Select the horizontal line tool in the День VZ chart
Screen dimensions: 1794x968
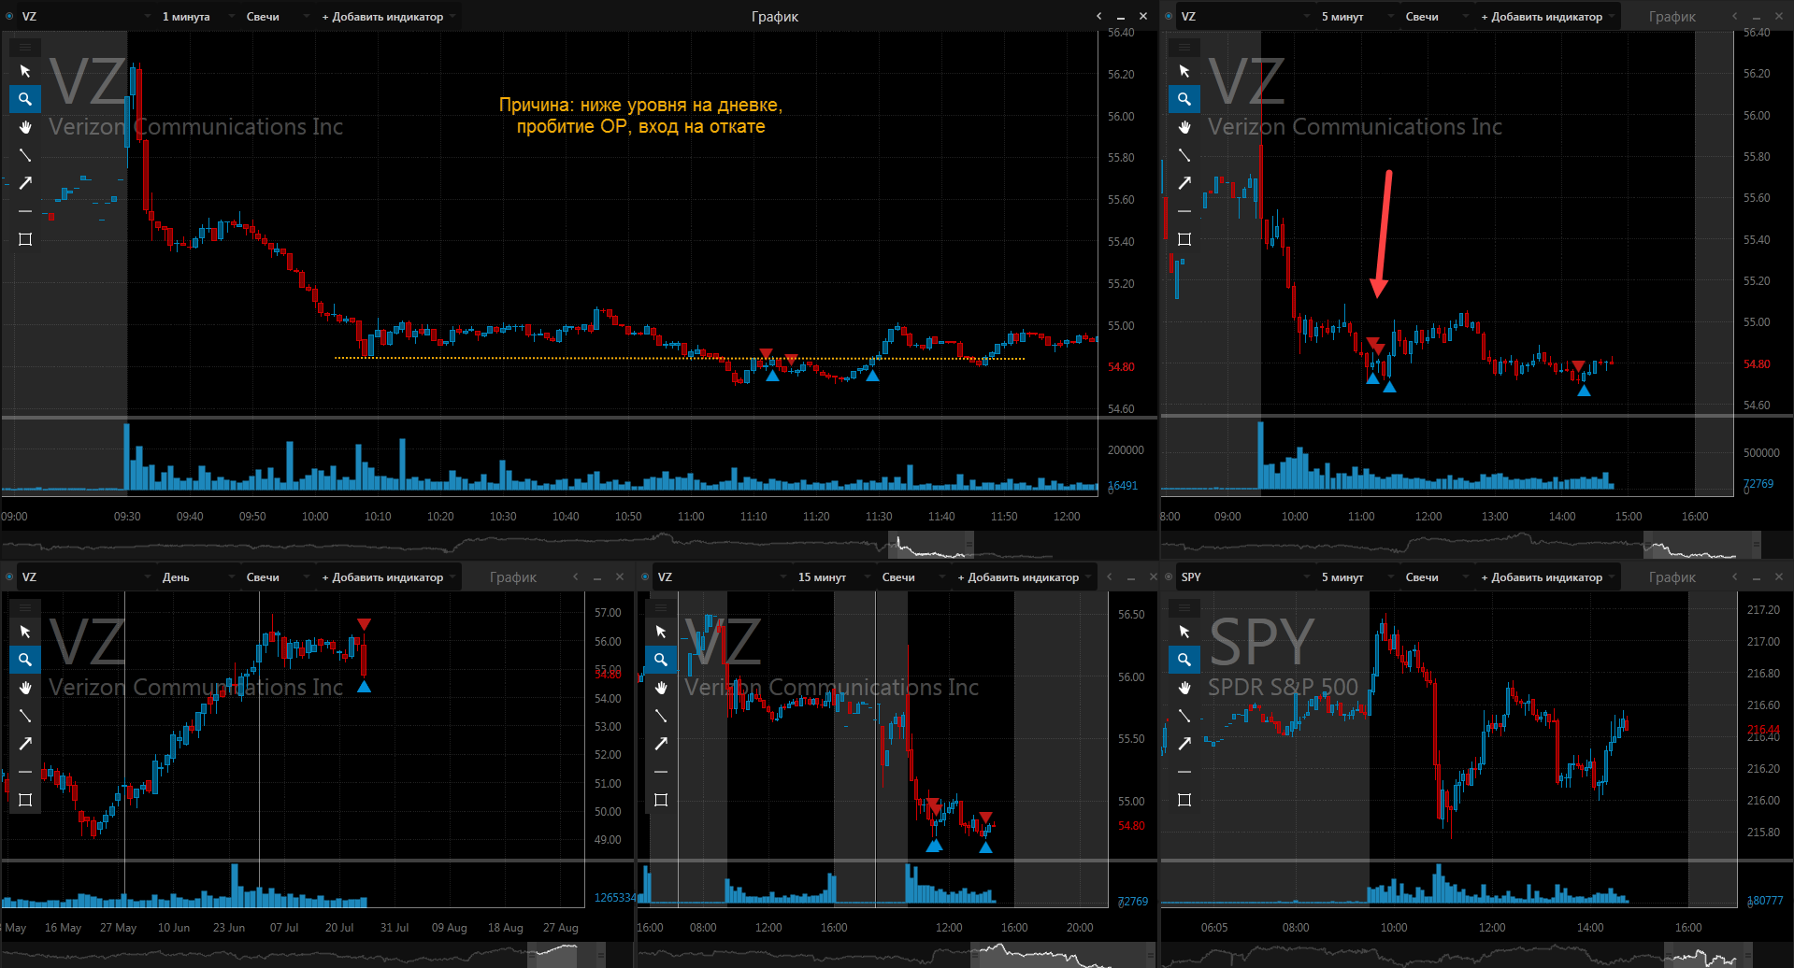25,772
